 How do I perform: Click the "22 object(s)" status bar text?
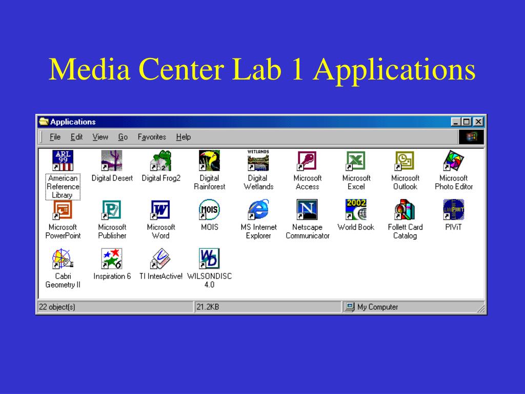tap(57, 307)
